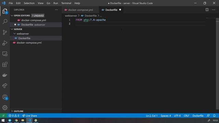
Task: Open the editor More Actions ellipsis
Action: [x=214, y=10]
